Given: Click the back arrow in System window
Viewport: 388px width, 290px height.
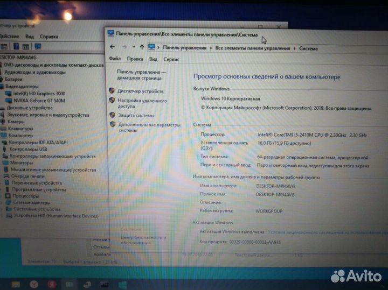Looking at the screenshot, I should [112, 46].
